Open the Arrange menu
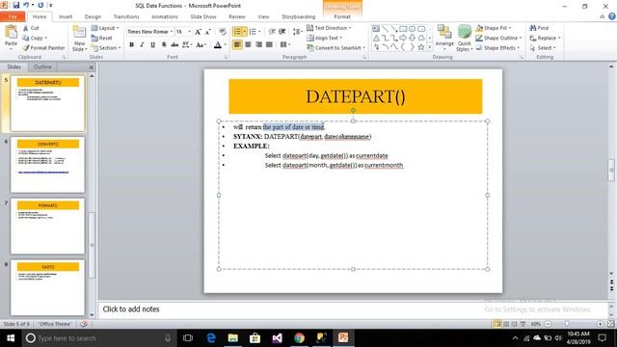617x347 pixels. tap(444, 39)
